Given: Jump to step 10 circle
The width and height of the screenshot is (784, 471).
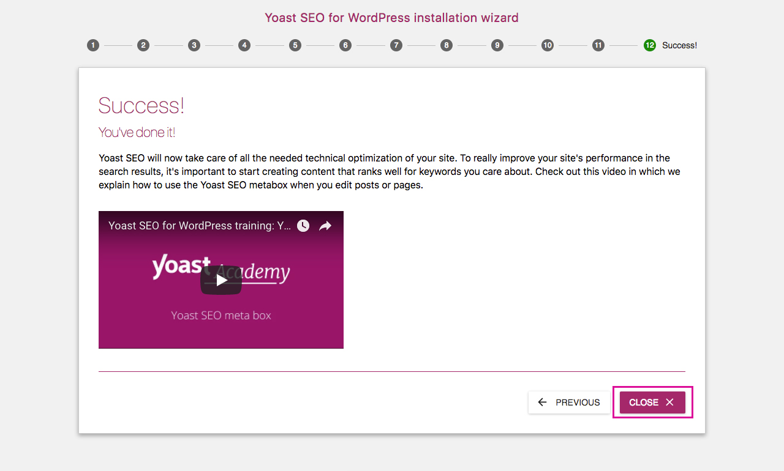Looking at the screenshot, I should [x=548, y=45].
